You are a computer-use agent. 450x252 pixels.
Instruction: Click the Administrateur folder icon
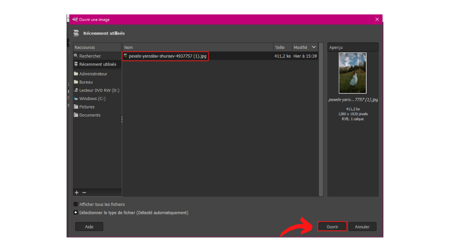click(76, 74)
